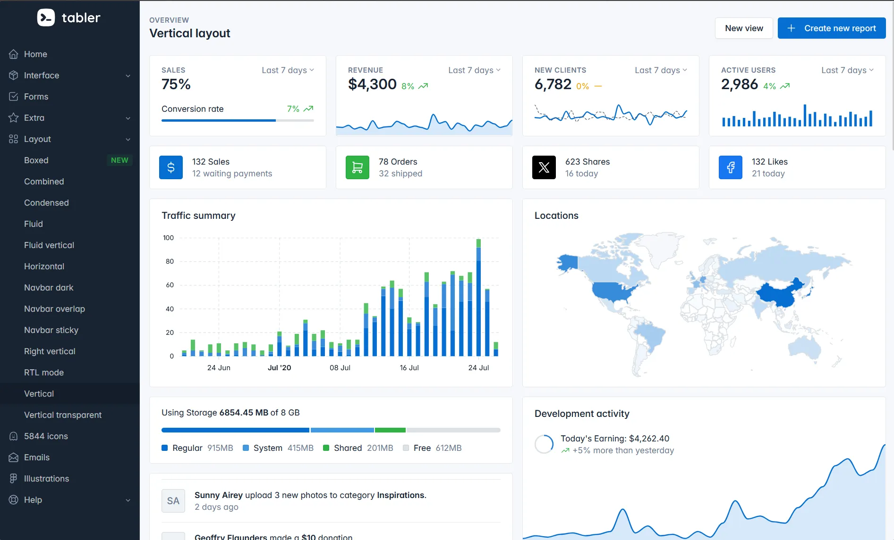Open the RTL mode layout page
Viewport: 894px width, 540px height.
43,372
